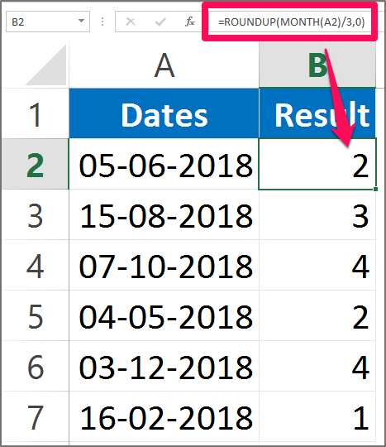Click the Enter checkmark formula icon
386x447 pixels.
[x=160, y=22]
